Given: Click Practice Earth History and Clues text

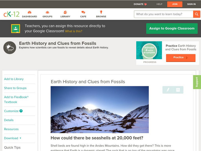Looking at the screenshot, I should click(x=181, y=48).
